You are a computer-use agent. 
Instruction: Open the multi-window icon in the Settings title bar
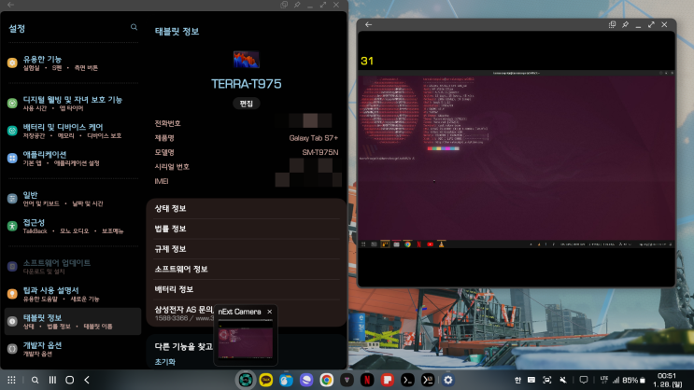coord(284,5)
